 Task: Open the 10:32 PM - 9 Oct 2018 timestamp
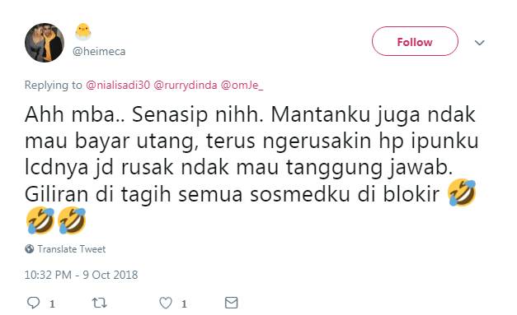[x=81, y=275]
